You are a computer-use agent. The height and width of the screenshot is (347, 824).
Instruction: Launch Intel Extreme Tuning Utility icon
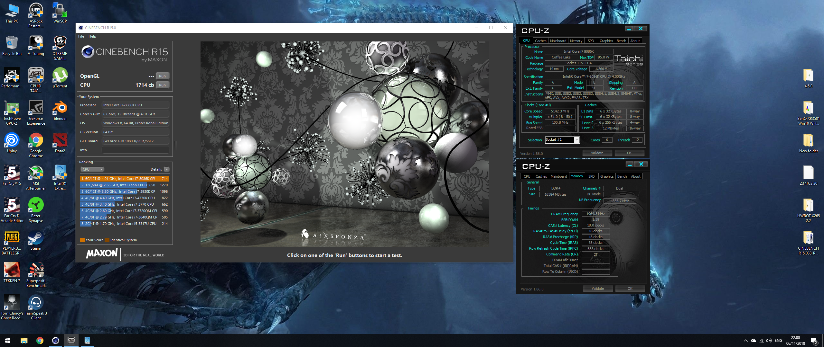point(60,178)
